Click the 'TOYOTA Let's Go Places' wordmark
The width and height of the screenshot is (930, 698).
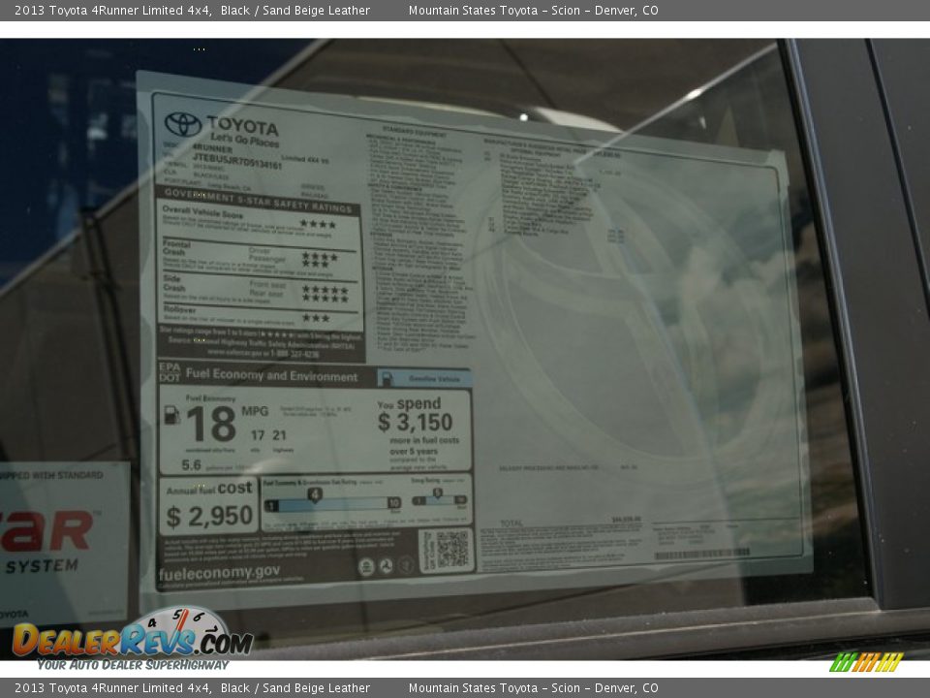coord(242,132)
